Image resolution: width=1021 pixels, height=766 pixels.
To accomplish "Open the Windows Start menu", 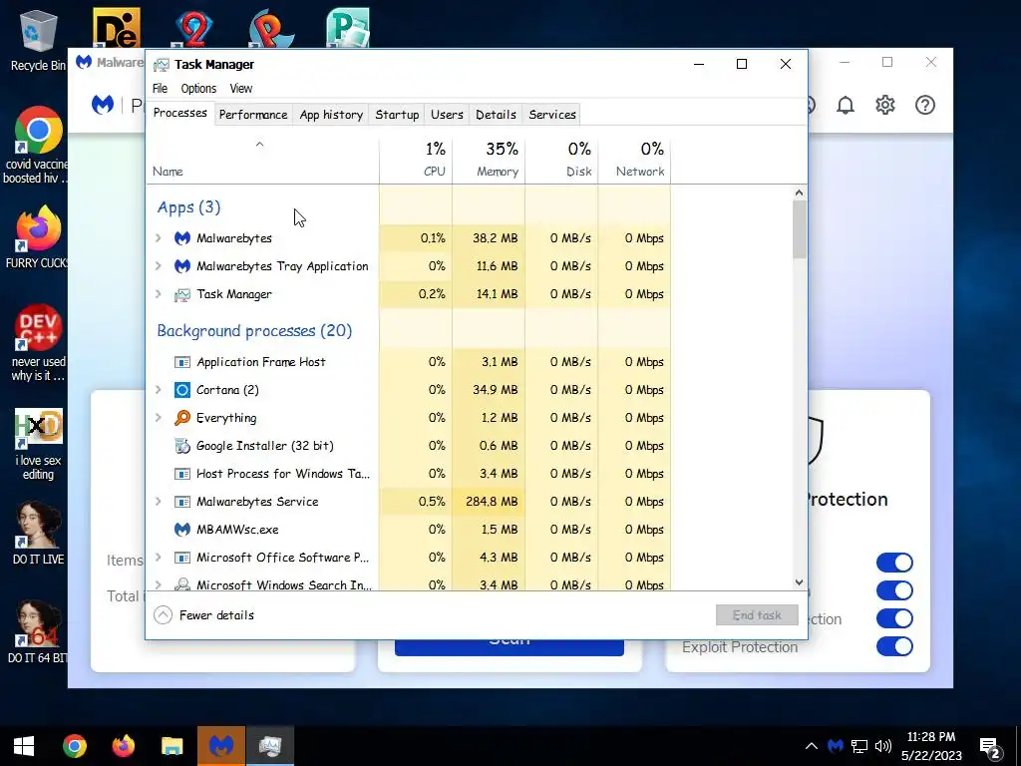I will click(x=24, y=746).
